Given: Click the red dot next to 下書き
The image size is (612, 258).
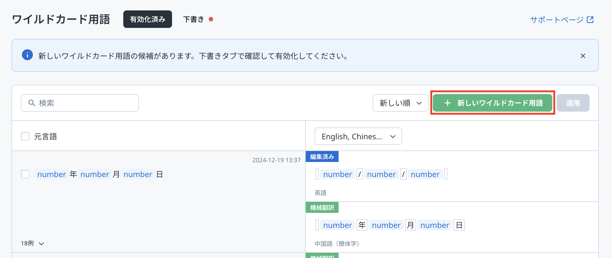Looking at the screenshot, I should 211,19.
